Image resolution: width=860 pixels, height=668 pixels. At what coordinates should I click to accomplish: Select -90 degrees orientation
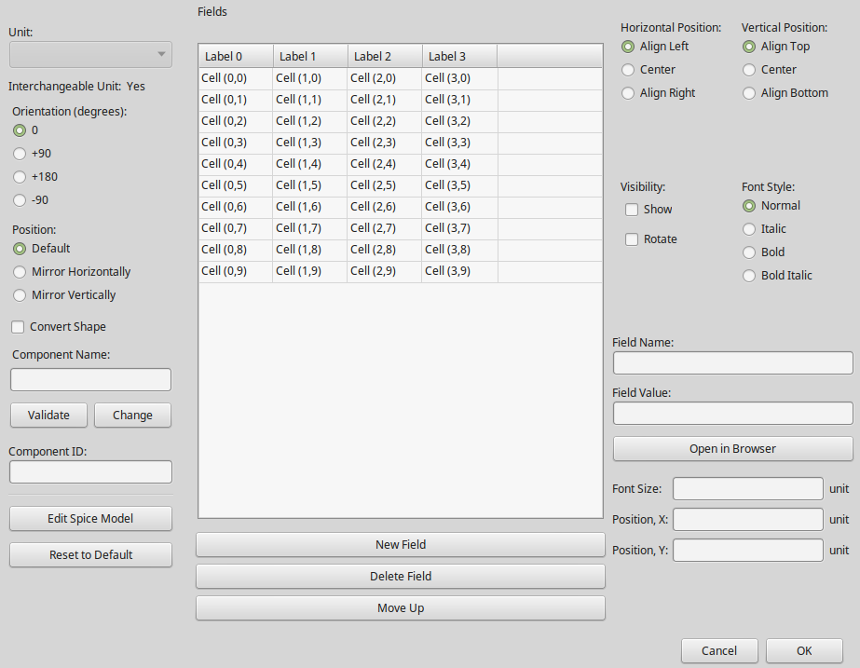point(20,200)
